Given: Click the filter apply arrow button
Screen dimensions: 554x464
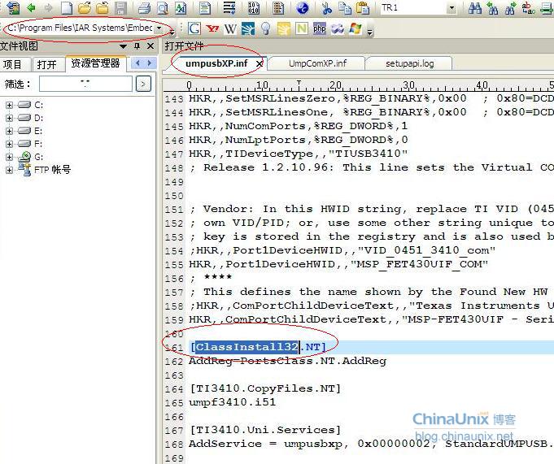Looking at the screenshot, I should (143, 84).
